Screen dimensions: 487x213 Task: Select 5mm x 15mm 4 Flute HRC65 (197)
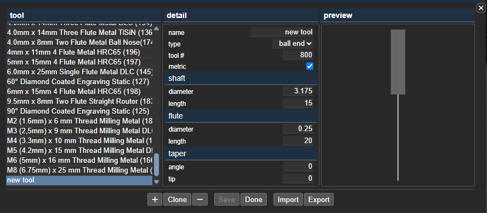(79, 62)
